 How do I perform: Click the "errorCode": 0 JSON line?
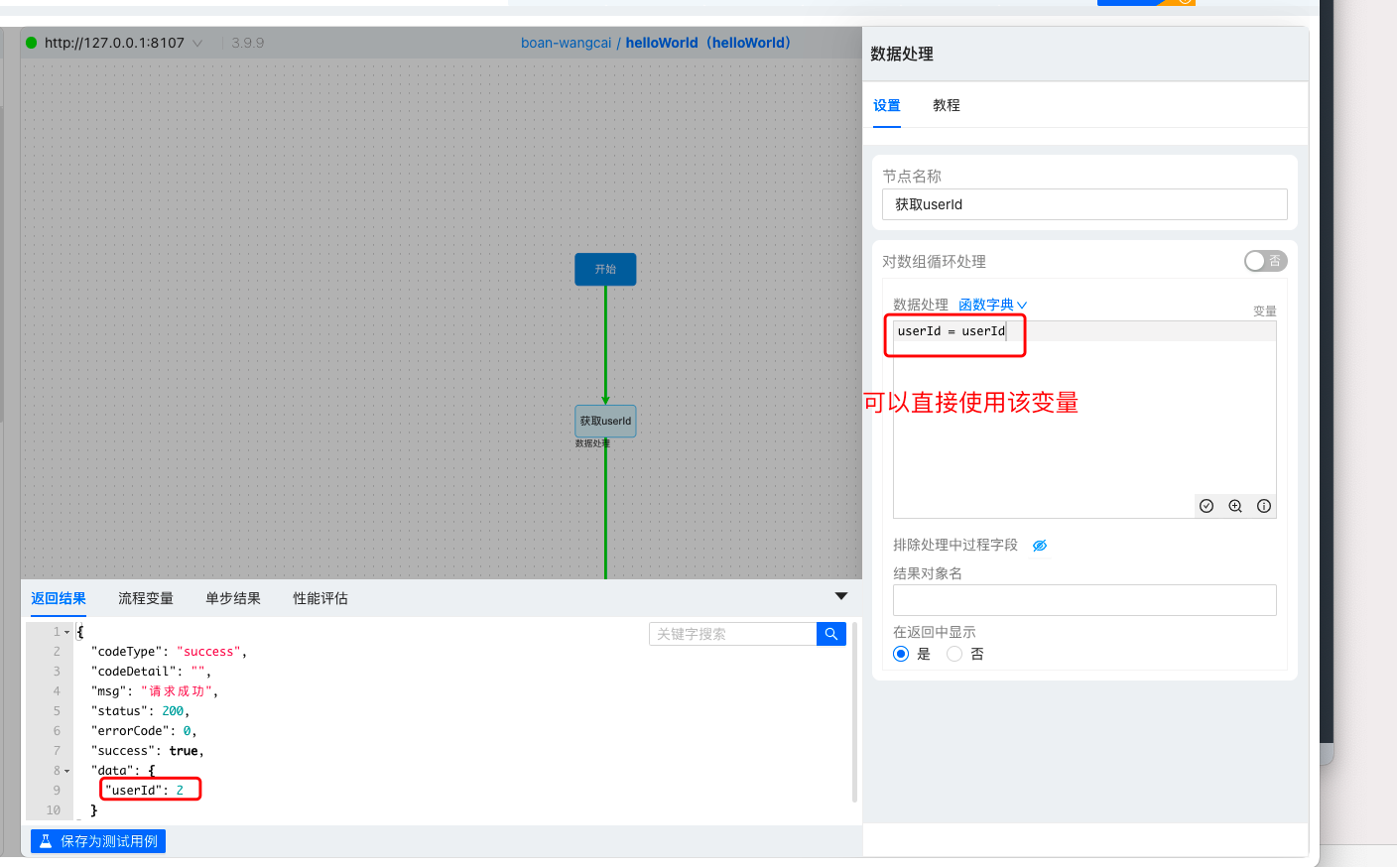click(x=144, y=731)
